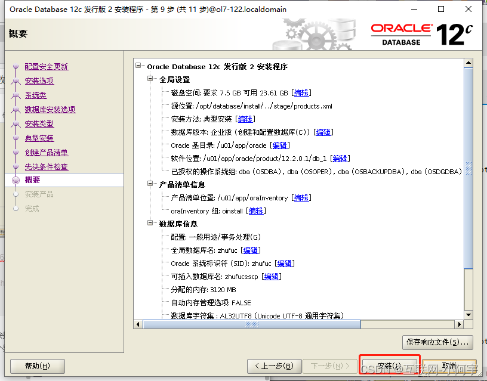This screenshot has height=381, width=487.
Task: Open the 创建产品清单 step
Action: click(47, 152)
